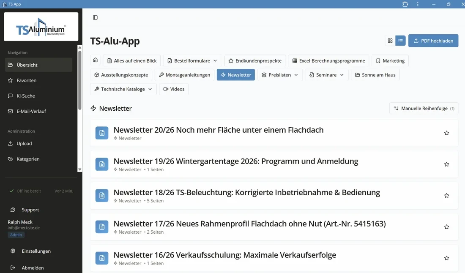Click the Kategorien tag icon
Image resolution: width=465 pixels, height=273 pixels.
(11, 159)
